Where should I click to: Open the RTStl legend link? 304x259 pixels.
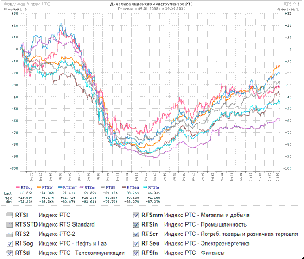pos(110,187)
